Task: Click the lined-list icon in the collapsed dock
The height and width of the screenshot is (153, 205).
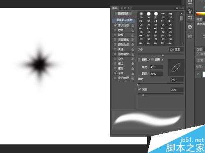Action: click(190, 36)
